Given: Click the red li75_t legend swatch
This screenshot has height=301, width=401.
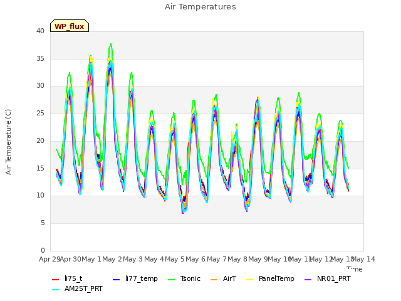Looking at the screenshot, I should [56, 280].
